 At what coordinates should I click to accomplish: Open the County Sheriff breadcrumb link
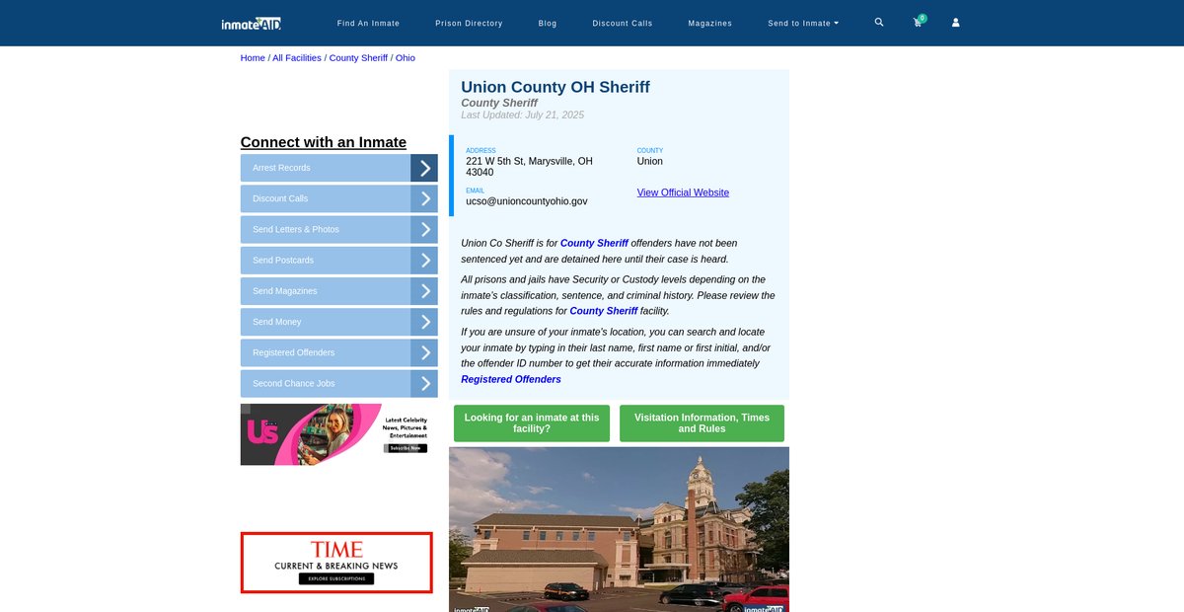tap(358, 58)
